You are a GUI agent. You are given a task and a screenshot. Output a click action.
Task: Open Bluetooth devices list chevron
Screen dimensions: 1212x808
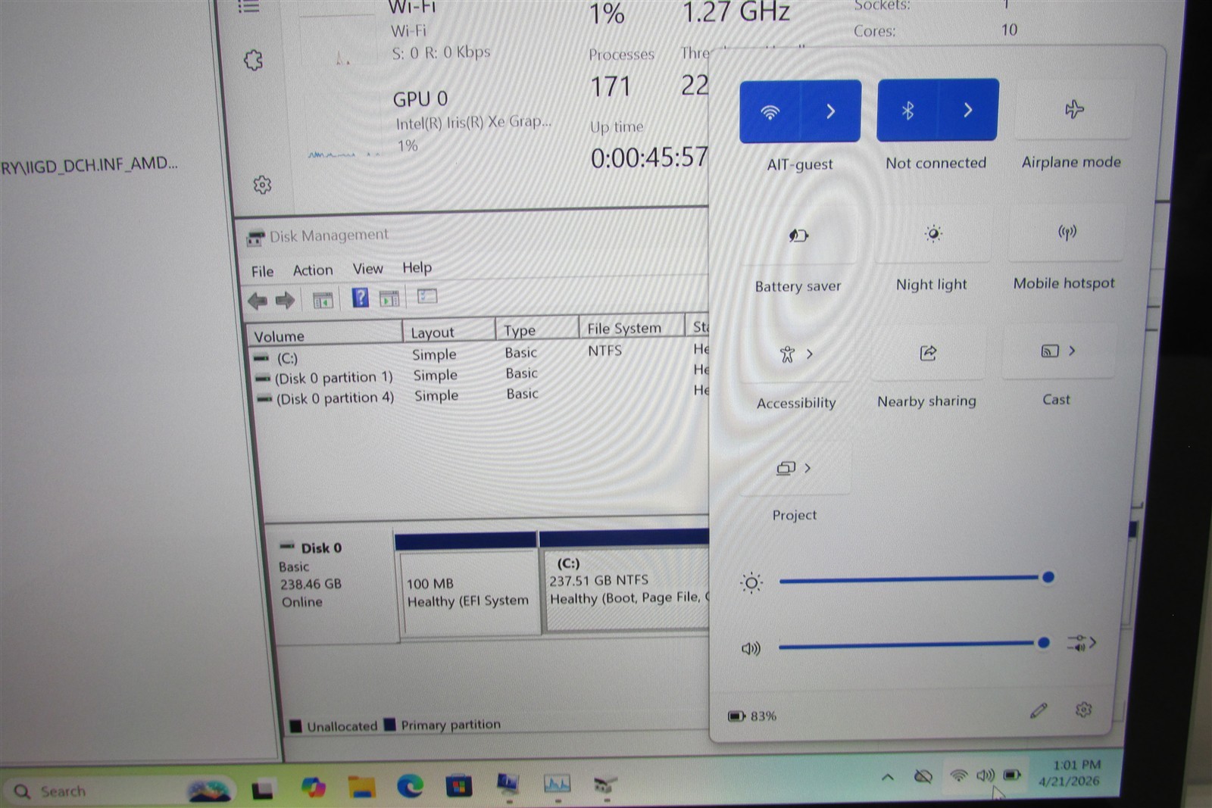(968, 110)
